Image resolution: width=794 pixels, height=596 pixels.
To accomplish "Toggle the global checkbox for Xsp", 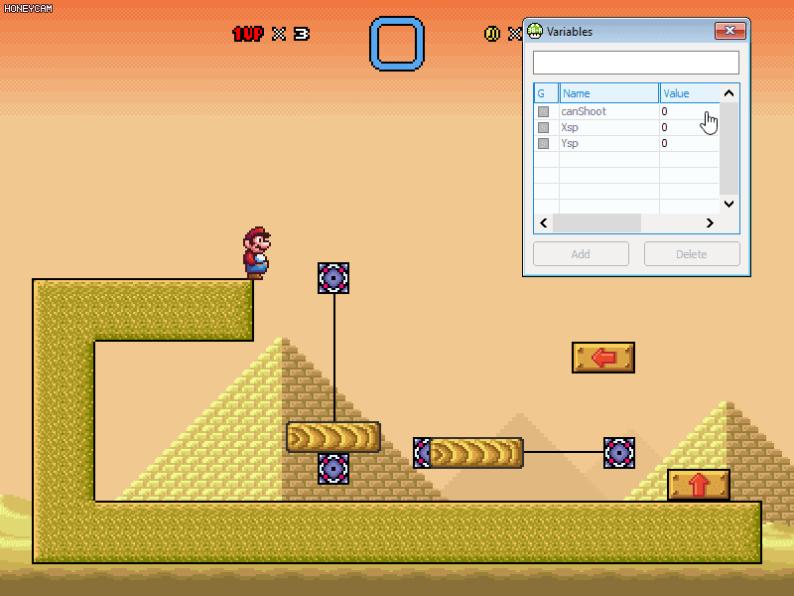I will [543, 127].
